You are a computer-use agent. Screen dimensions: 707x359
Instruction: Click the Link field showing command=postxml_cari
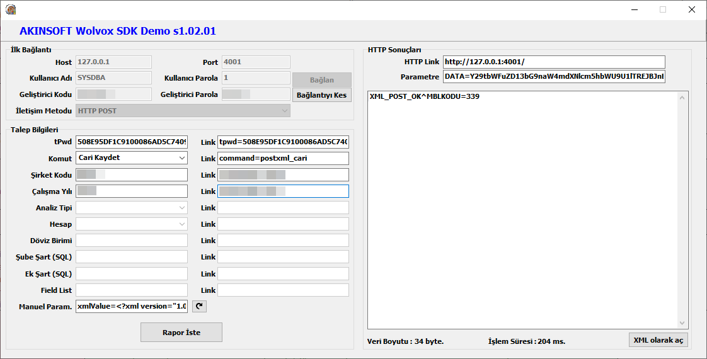click(x=282, y=158)
